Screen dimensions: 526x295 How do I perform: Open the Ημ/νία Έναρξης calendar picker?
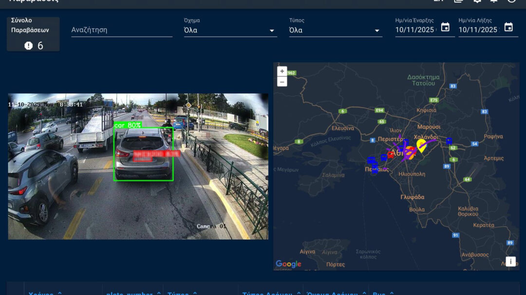click(x=445, y=28)
